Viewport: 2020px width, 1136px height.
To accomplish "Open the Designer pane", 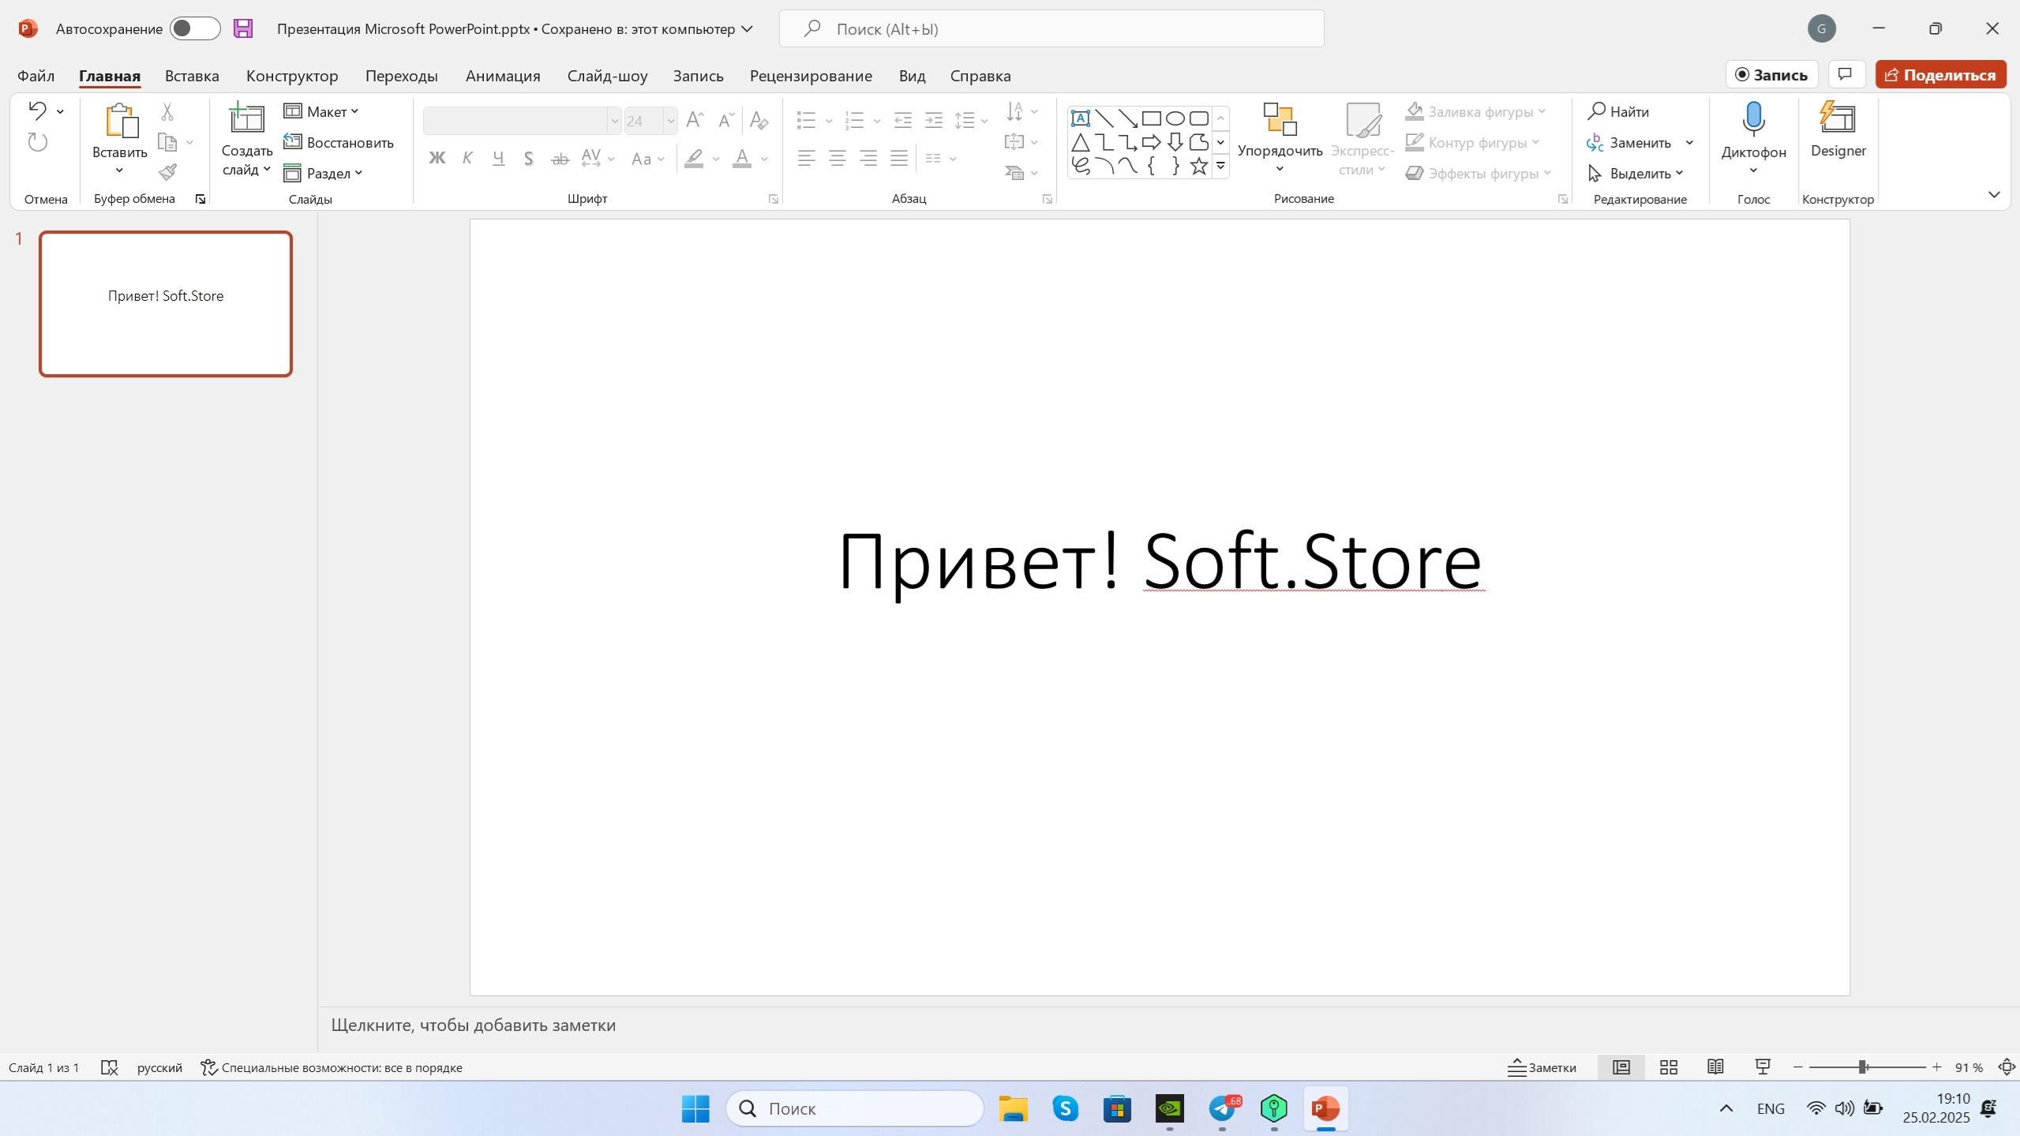I will point(1838,130).
